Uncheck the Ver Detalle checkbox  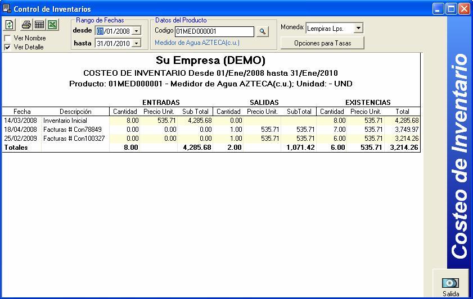click(7, 47)
